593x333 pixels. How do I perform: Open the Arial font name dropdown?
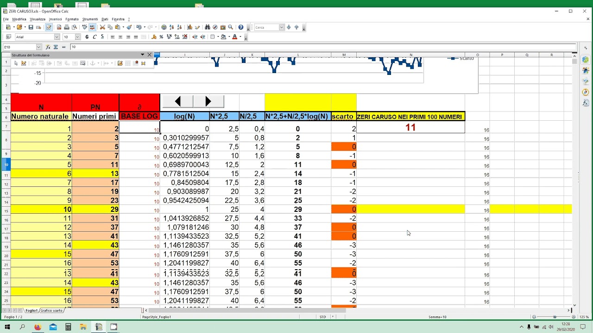57,37
